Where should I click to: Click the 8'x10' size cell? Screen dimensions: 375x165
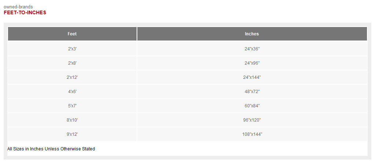point(72,120)
